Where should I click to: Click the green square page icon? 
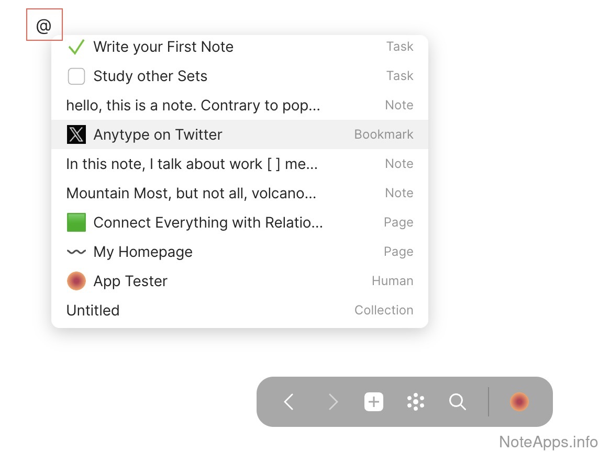[76, 222]
